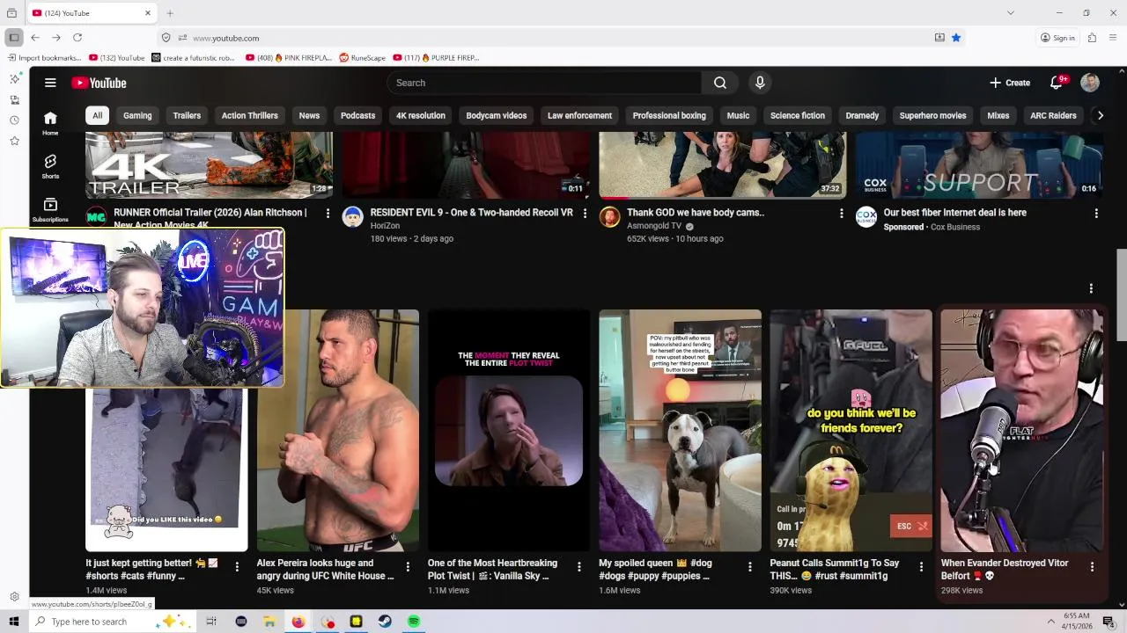Open the Cox Business advertiser link
Screen dimensions: 1127x633
click(955, 227)
